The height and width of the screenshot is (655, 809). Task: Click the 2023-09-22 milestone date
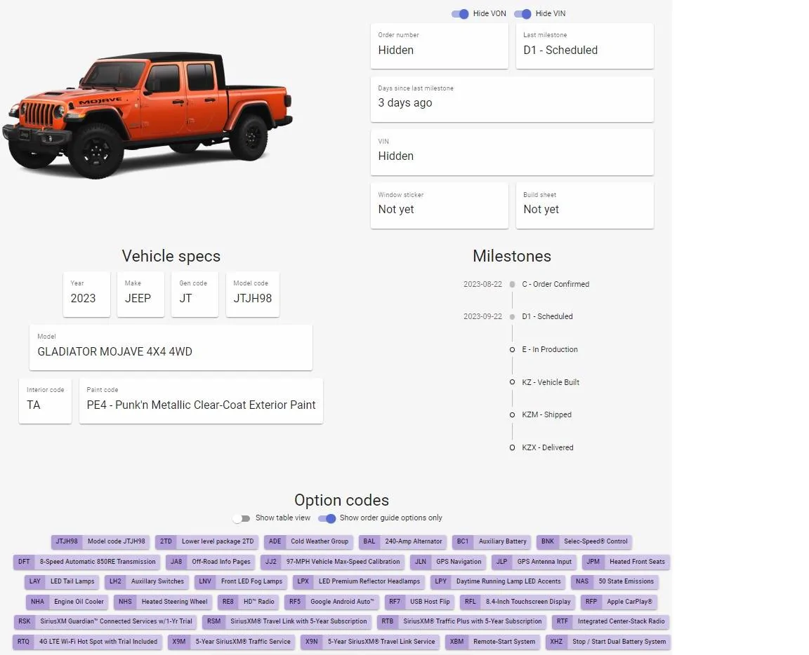[483, 317]
